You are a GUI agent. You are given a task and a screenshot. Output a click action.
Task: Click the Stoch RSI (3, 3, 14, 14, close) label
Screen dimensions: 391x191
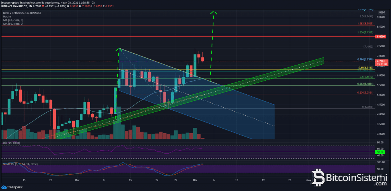20,164
